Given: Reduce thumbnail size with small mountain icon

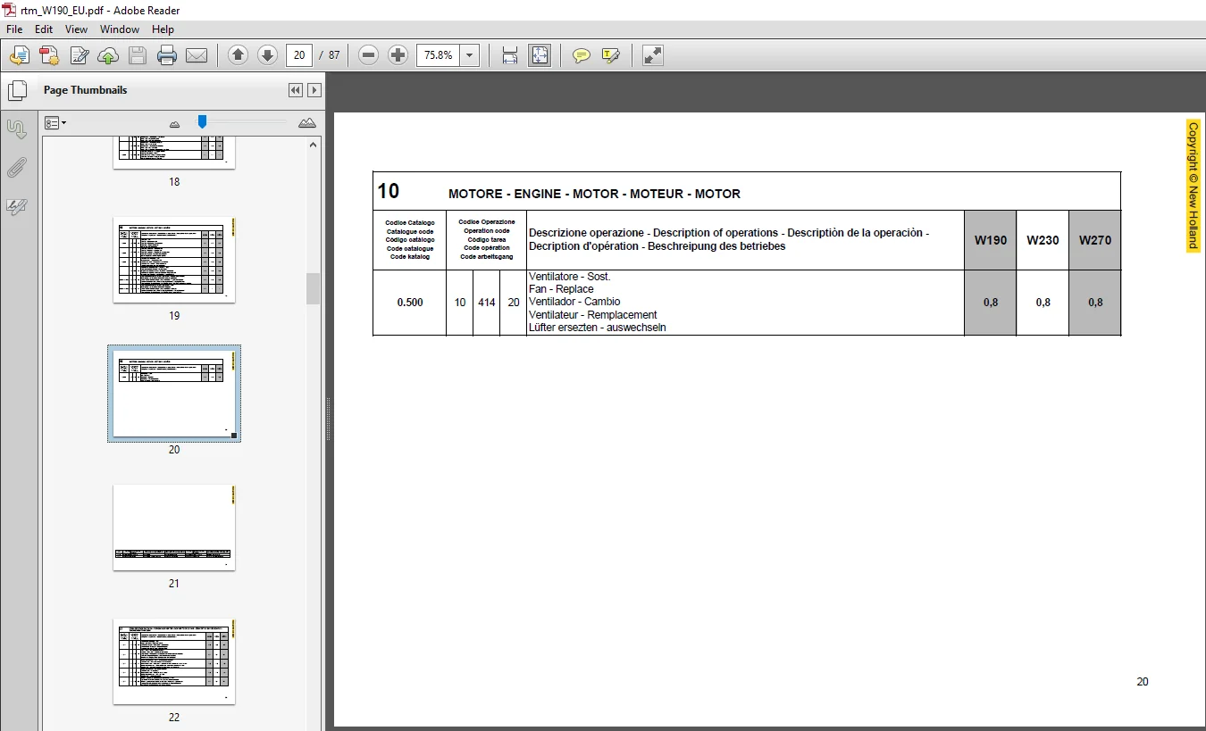Looking at the screenshot, I should (x=174, y=123).
